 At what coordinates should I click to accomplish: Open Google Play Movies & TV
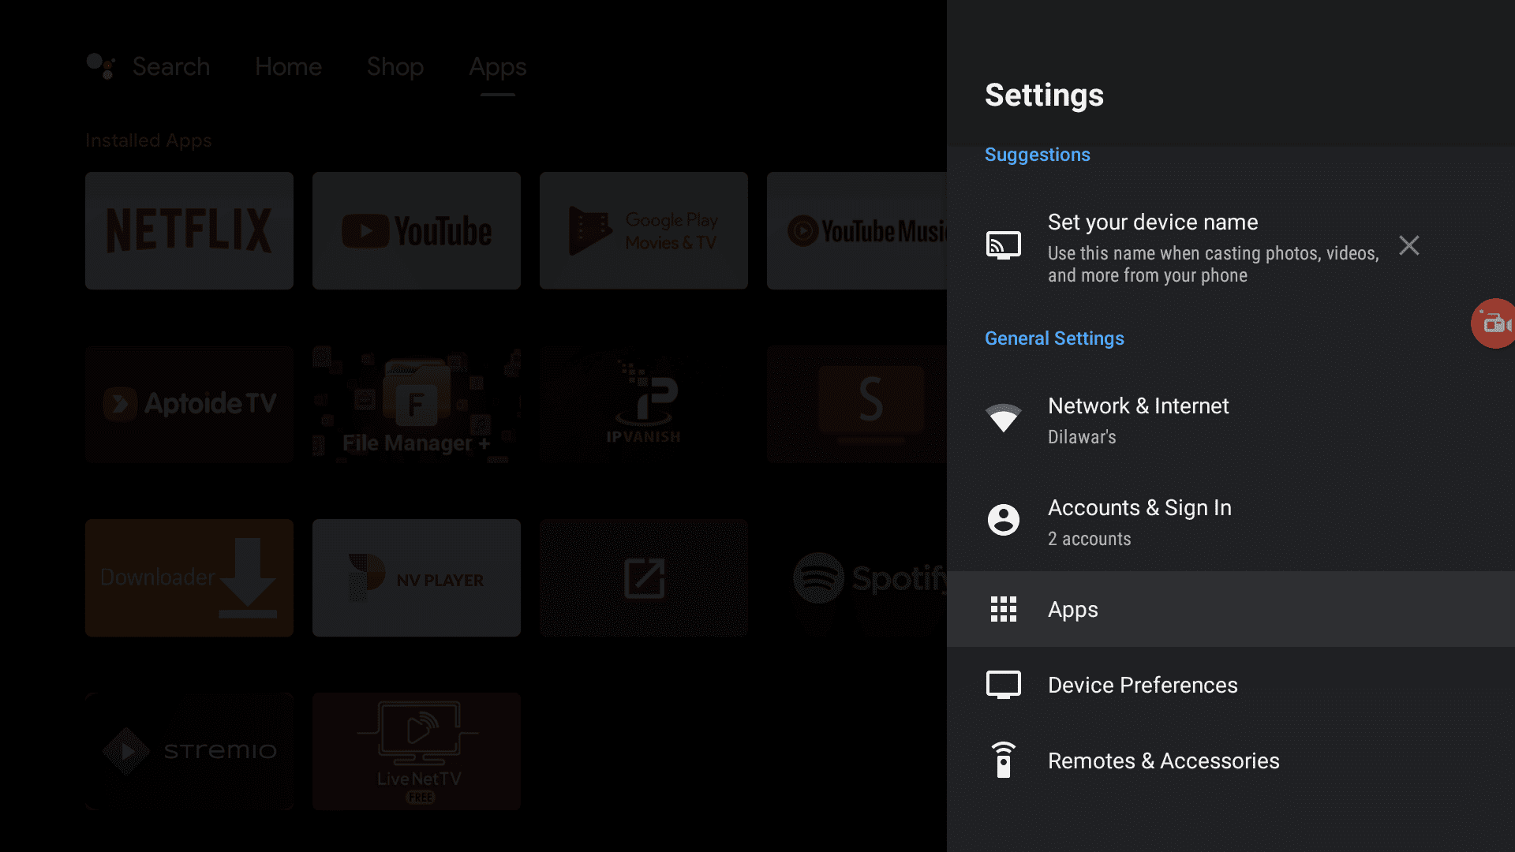point(644,231)
